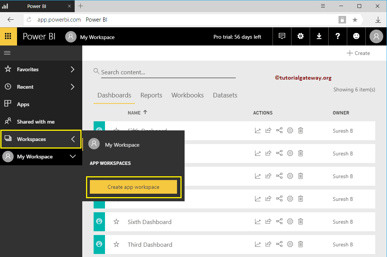Viewport: 387px width, 257px height.
Task: Delete the Third Dashboard with the trash icon
Action: click(301, 244)
